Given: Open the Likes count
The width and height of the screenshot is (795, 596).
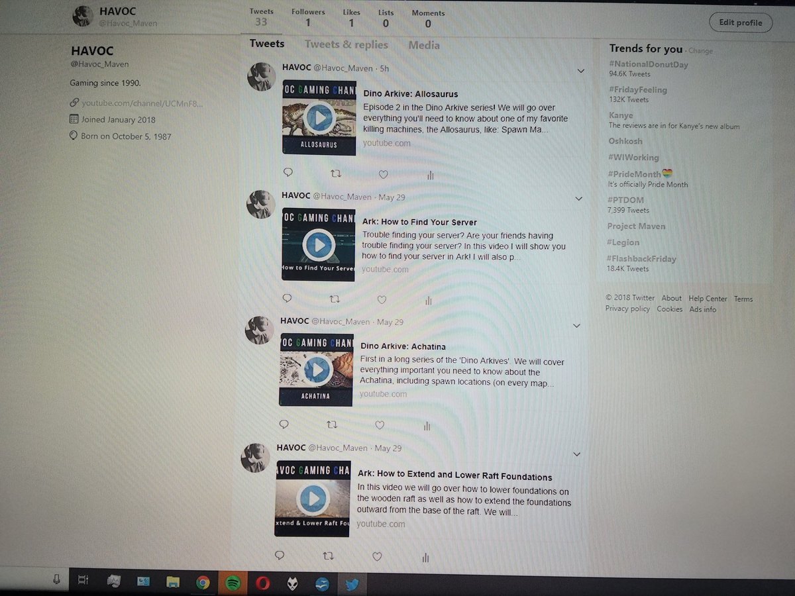Looking at the screenshot, I should click(x=352, y=18).
